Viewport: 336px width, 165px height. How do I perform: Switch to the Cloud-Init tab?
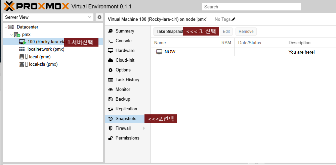[128, 60]
